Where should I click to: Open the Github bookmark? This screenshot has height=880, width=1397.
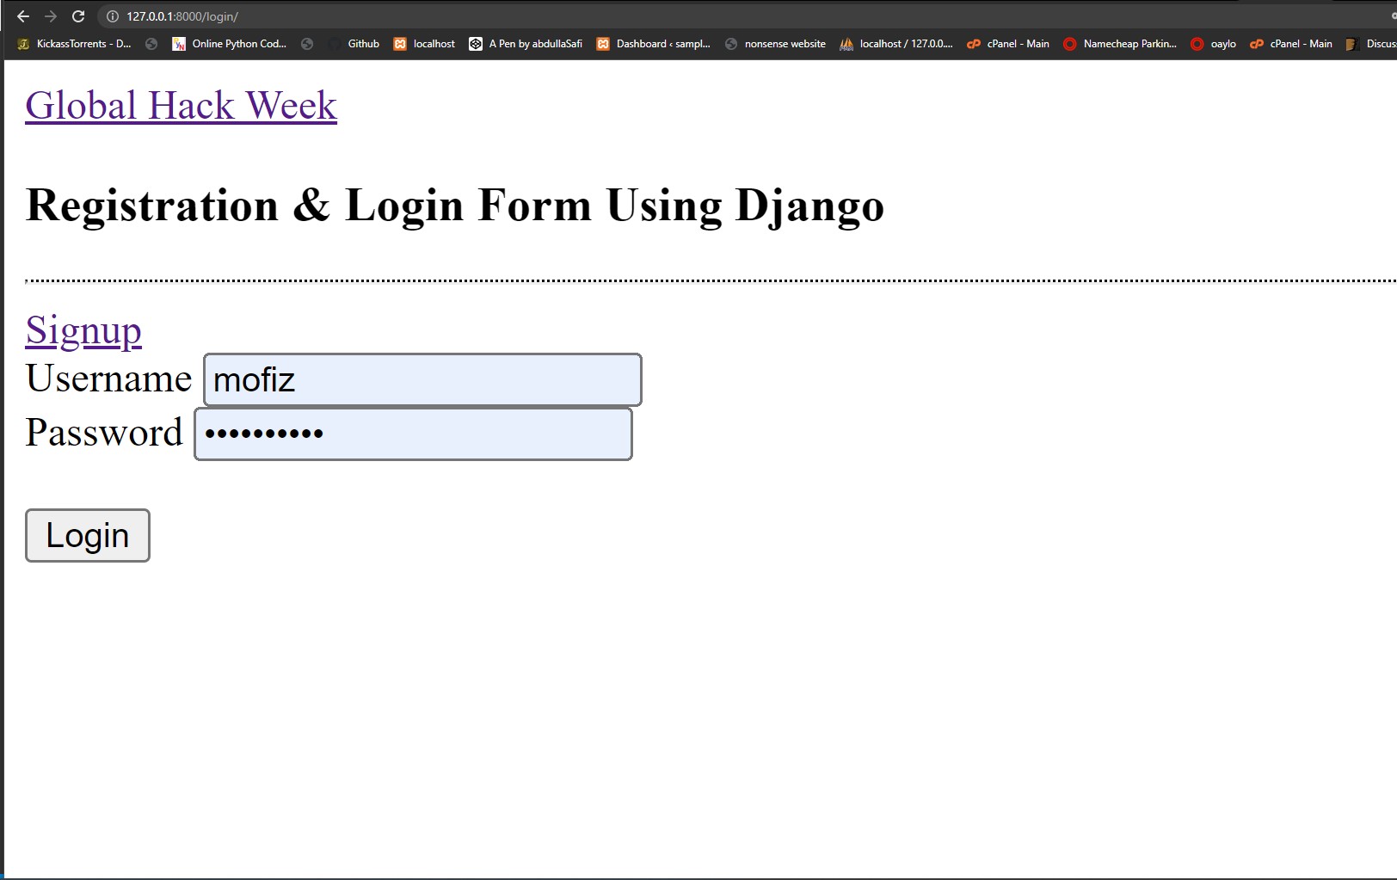pyautogui.click(x=354, y=44)
